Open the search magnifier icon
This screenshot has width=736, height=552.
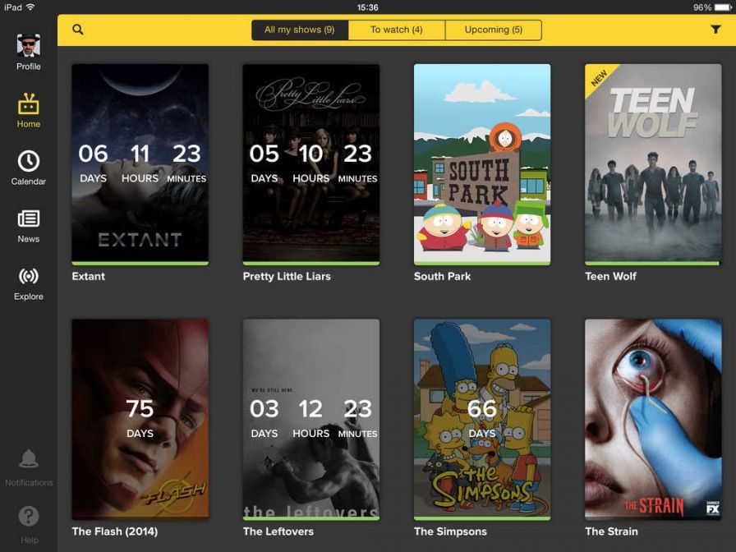tap(77, 30)
